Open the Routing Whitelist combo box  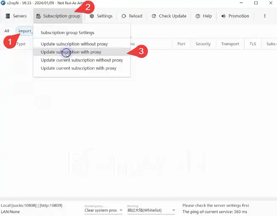pos(151,210)
